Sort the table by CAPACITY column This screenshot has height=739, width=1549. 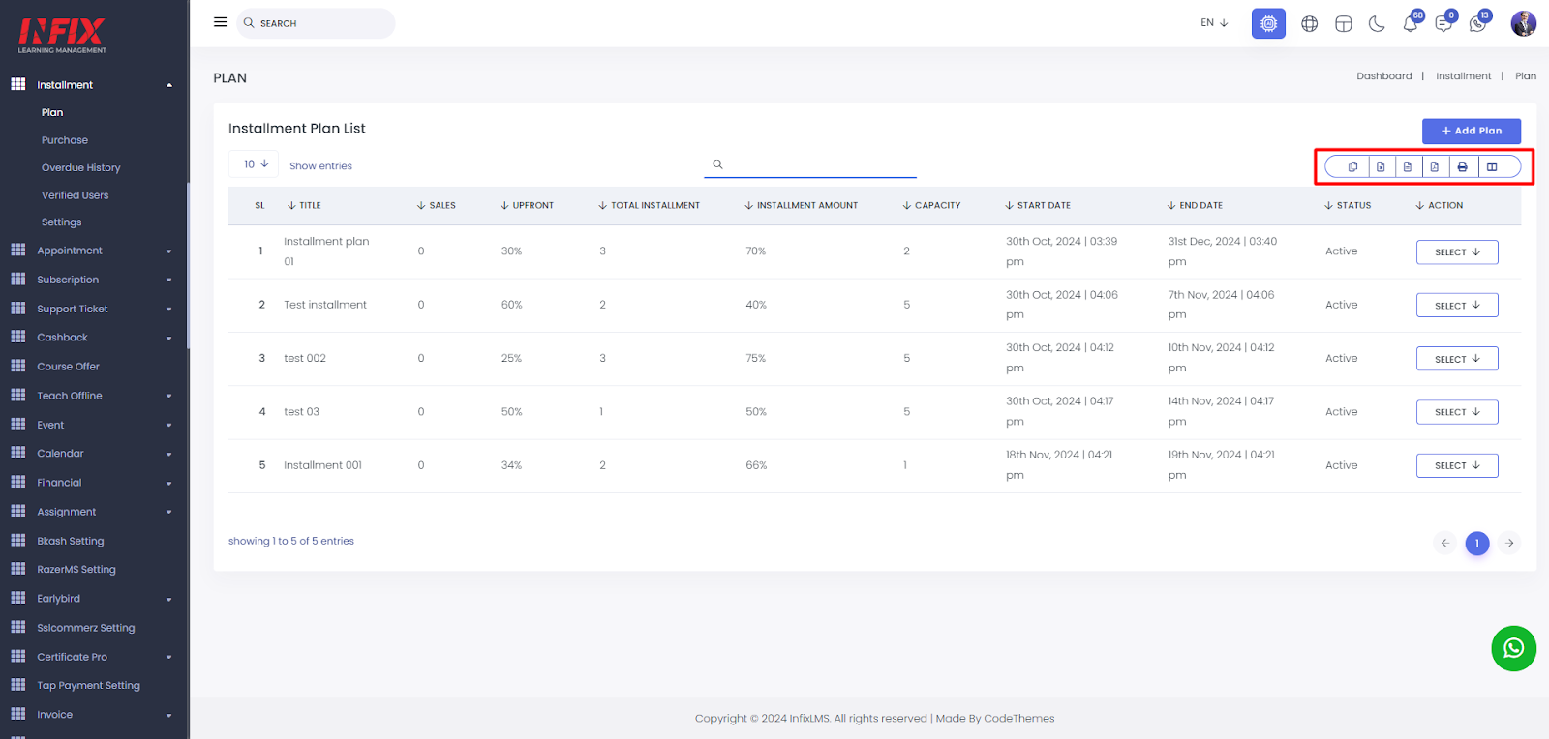point(931,206)
